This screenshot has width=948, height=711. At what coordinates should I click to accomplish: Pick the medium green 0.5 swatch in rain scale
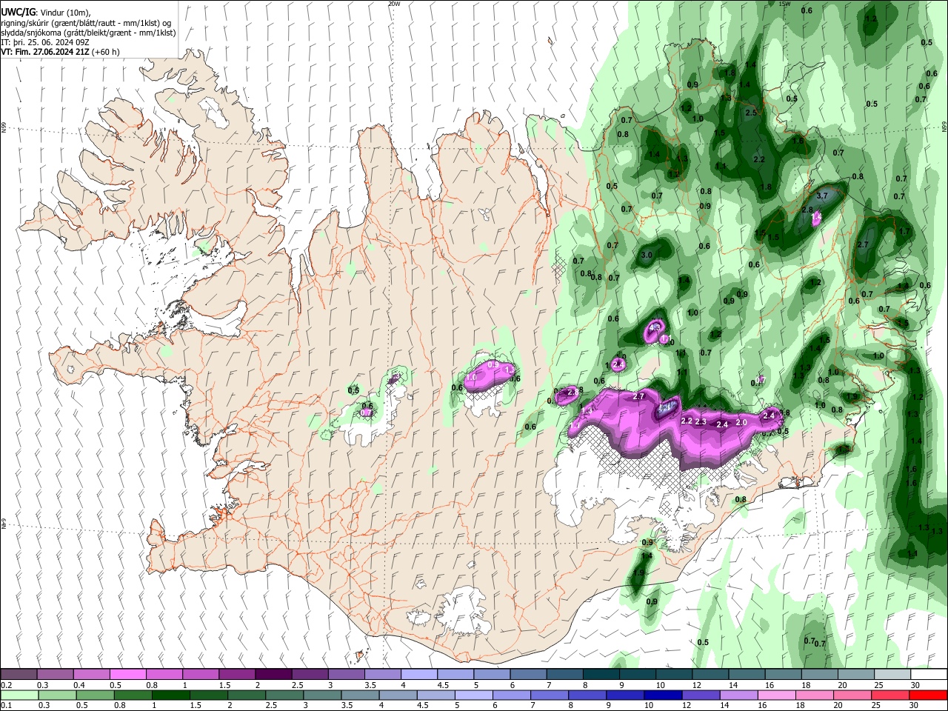coord(96,695)
